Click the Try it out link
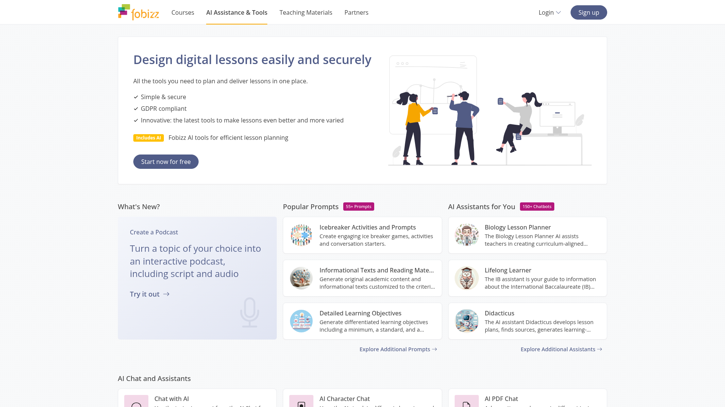Image resolution: width=725 pixels, height=407 pixels. click(150, 294)
